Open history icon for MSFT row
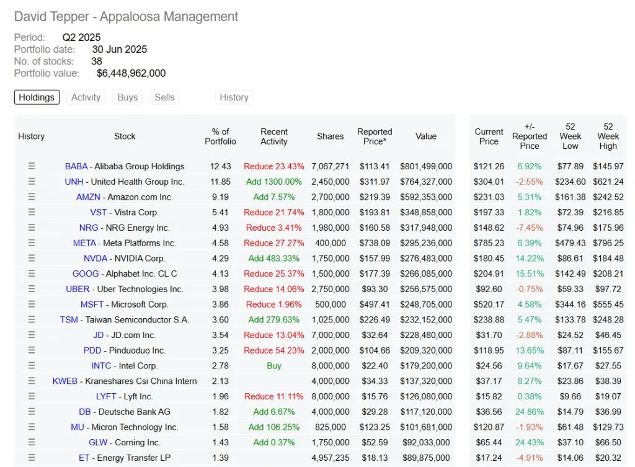This screenshot has height=467, width=635. (32, 304)
